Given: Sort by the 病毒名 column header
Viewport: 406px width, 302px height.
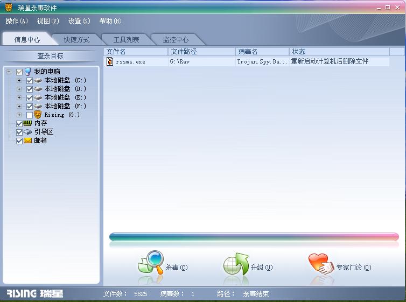Looking at the screenshot, I should tap(262, 52).
